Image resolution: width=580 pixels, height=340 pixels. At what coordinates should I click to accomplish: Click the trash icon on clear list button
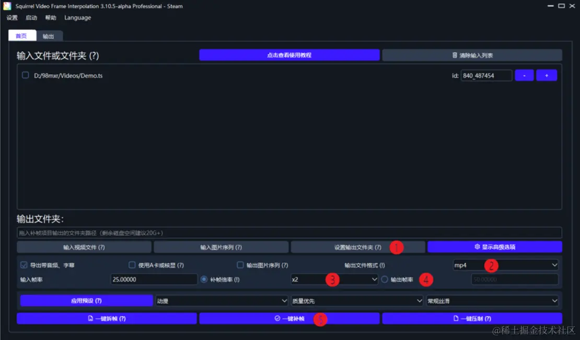(455, 55)
